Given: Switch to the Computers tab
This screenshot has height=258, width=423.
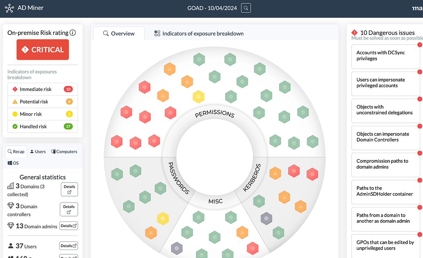Looking at the screenshot, I should pos(64,152).
